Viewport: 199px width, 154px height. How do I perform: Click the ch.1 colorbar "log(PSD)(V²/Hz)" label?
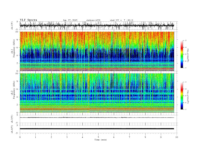coord(188,55)
